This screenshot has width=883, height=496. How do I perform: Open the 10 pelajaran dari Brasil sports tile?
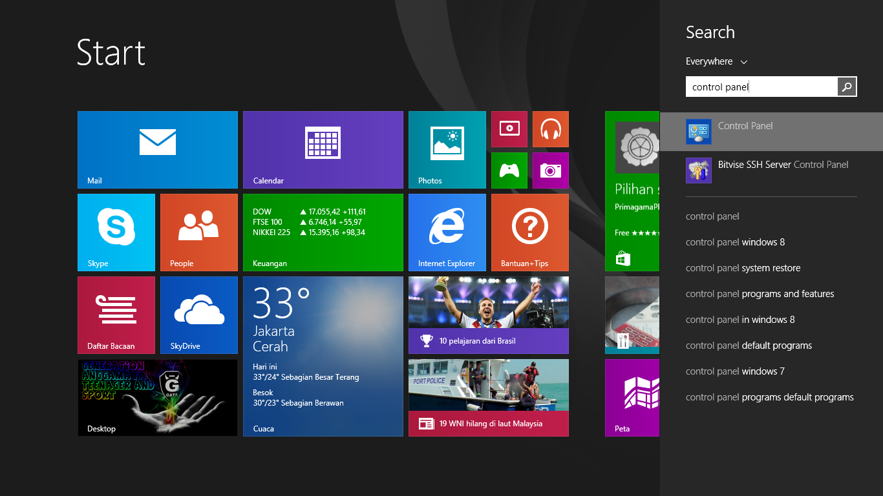[x=489, y=315]
